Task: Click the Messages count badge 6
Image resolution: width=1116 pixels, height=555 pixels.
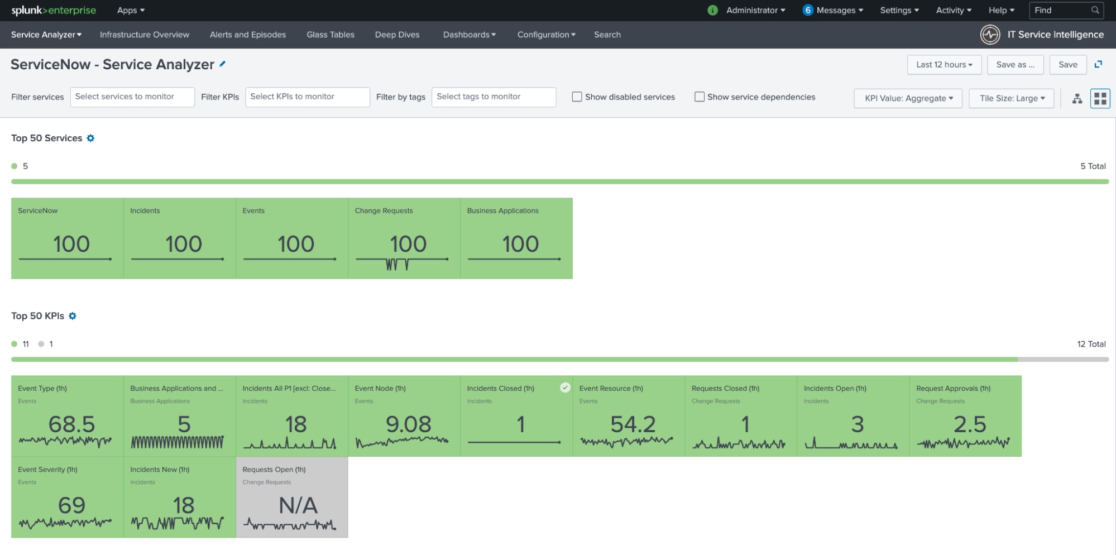Action: 808,10
